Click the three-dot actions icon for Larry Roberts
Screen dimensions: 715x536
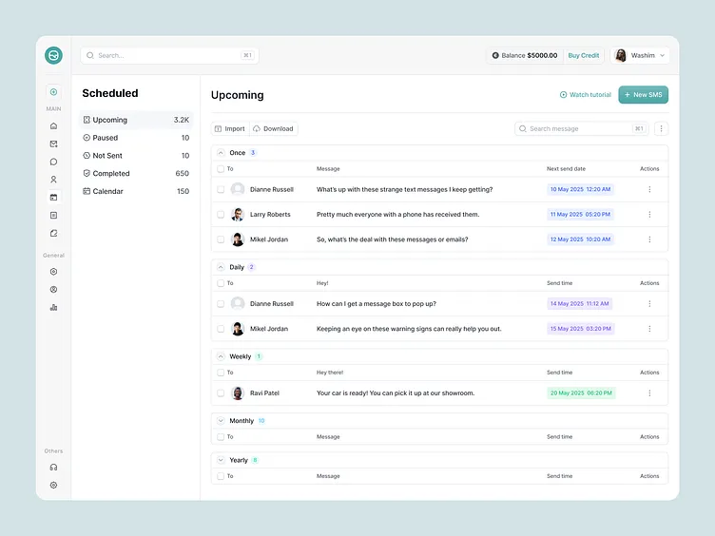pos(649,215)
